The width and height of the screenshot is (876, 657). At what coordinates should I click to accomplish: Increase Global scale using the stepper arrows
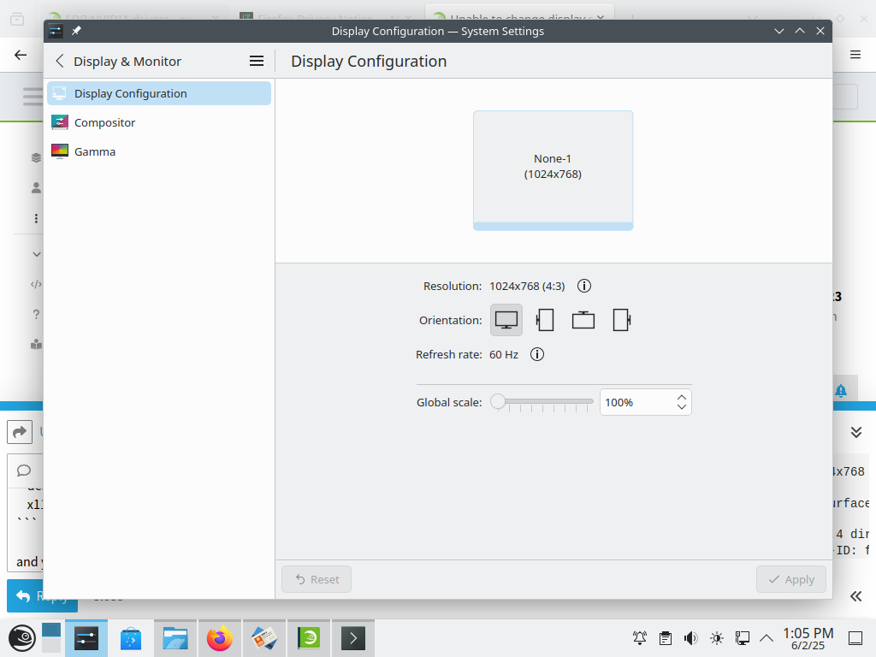coord(681,396)
